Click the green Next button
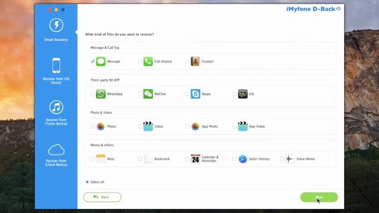This screenshot has height=213, width=379. [x=319, y=197]
